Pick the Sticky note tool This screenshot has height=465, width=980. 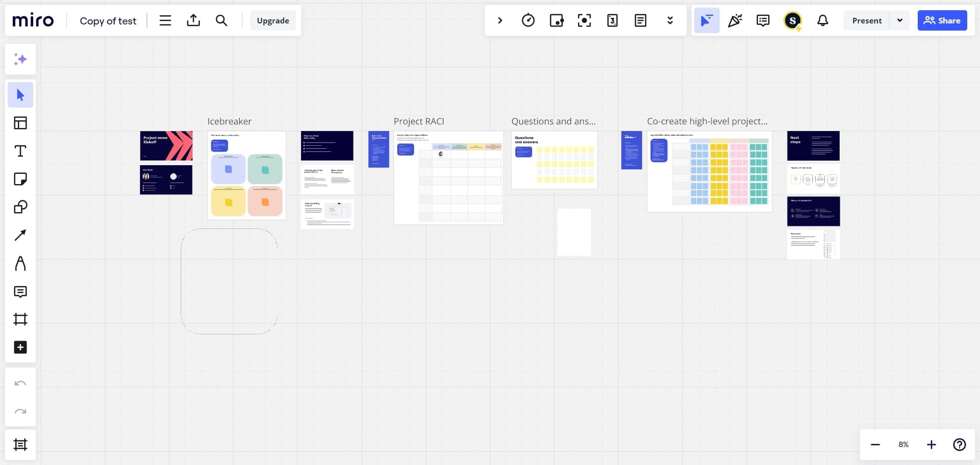pyautogui.click(x=20, y=179)
